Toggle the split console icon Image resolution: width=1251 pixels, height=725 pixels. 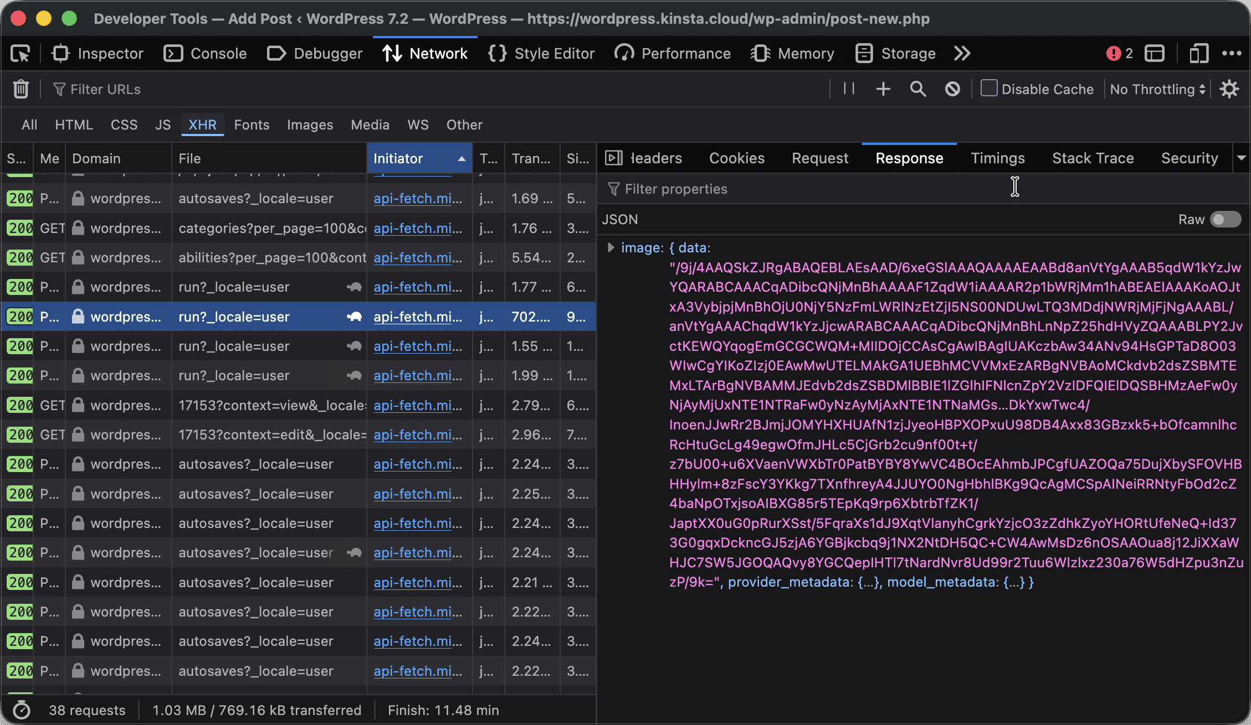[x=1155, y=54]
